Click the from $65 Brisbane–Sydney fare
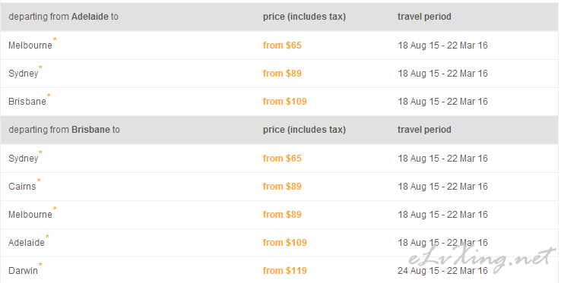The image size is (564, 283). pyautogui.click(x=282, y=159)
